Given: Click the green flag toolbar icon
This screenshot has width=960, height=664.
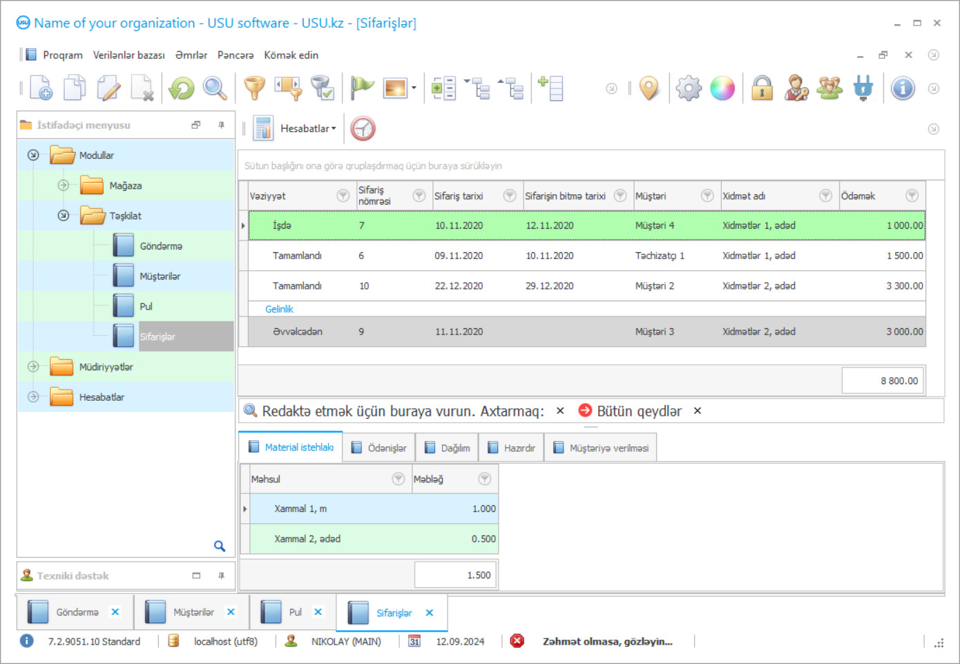Looking at the screenshot, I should click(362, 88).
